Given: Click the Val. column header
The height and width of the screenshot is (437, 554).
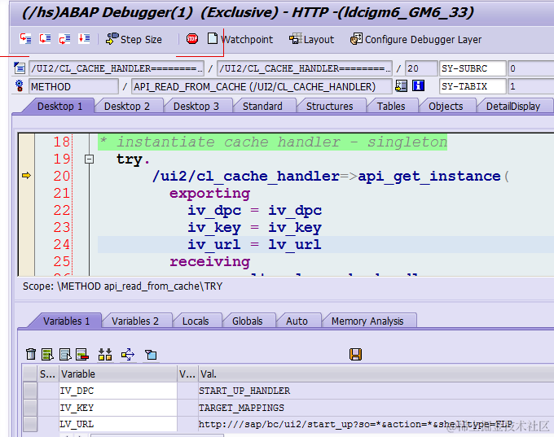Looking at the screenshot, I should click(x=376, y=374).
